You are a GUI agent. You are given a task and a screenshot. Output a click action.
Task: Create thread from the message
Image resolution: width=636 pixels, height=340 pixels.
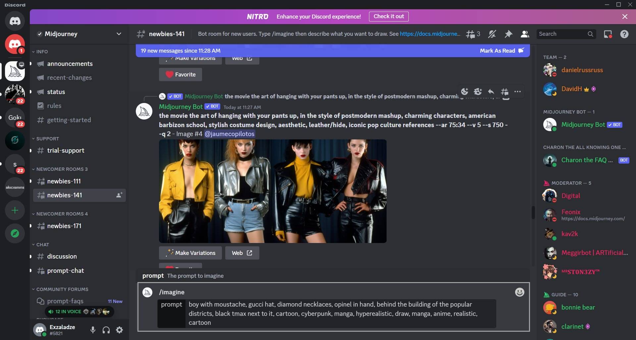pos(504,91)
